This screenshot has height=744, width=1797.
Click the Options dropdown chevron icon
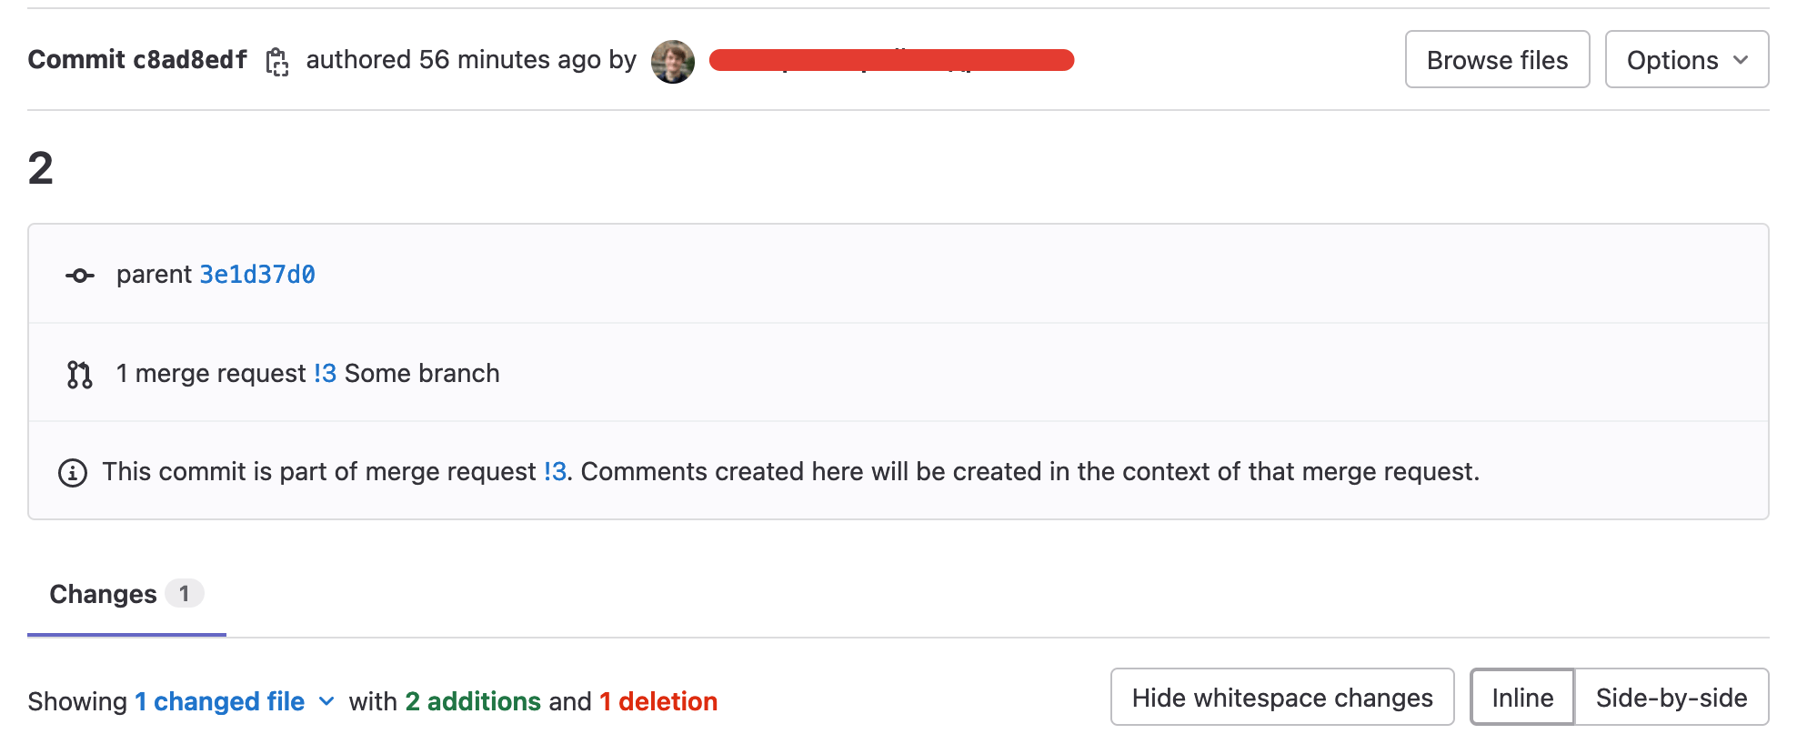pyautogui.click(x=1742, y=60)
